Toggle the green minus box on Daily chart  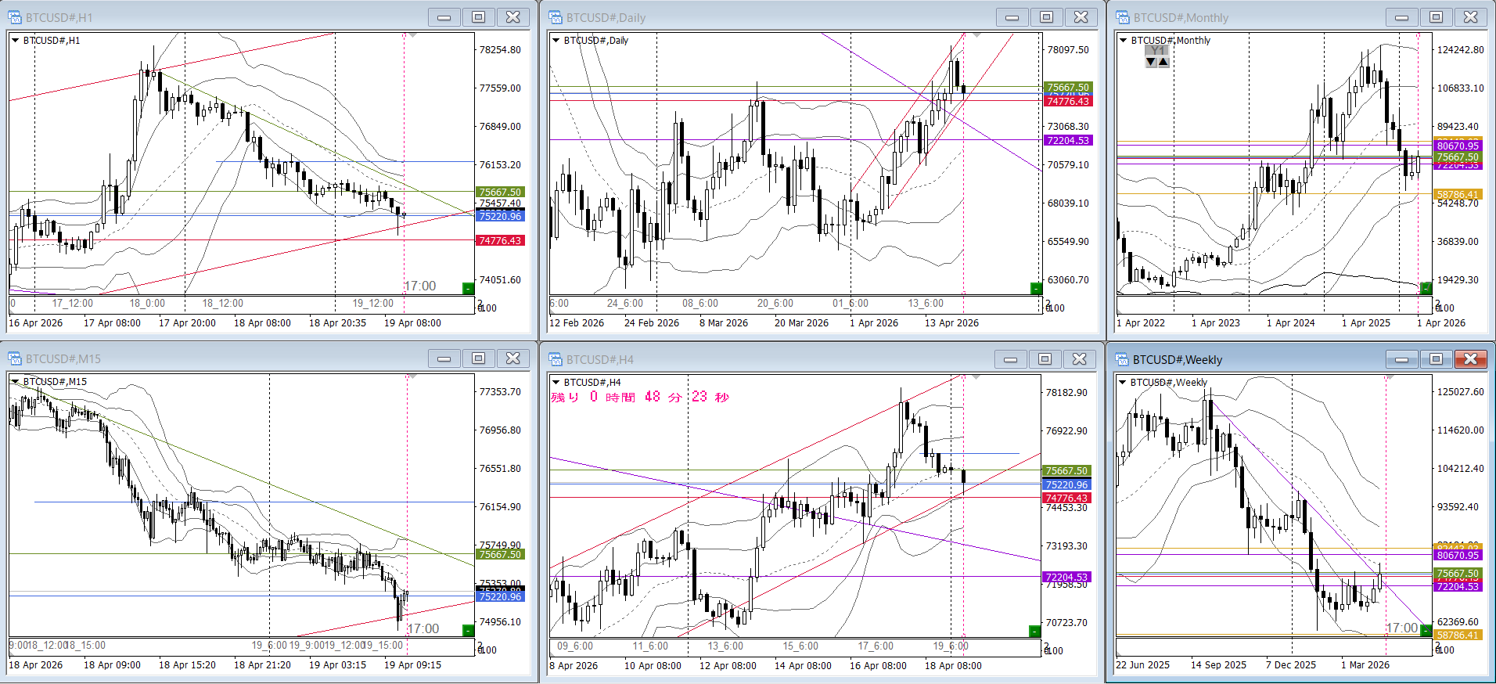pyautogui.click(x=1036, y=288)
